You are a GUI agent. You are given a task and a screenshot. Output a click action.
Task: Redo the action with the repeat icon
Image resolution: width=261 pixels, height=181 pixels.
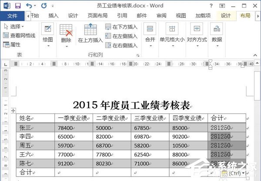click(x=44, y=6)
